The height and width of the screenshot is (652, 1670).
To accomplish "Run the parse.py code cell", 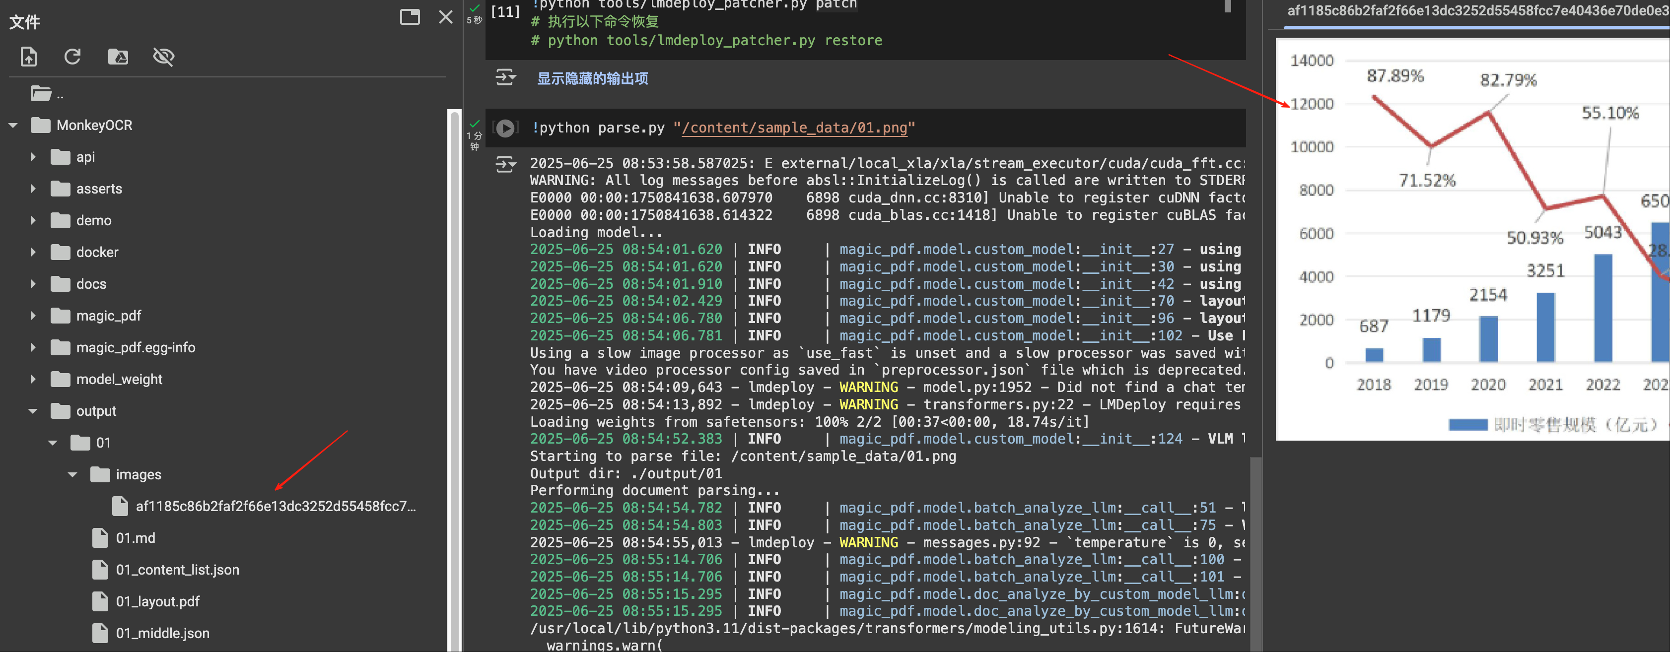I will [506, 129].
